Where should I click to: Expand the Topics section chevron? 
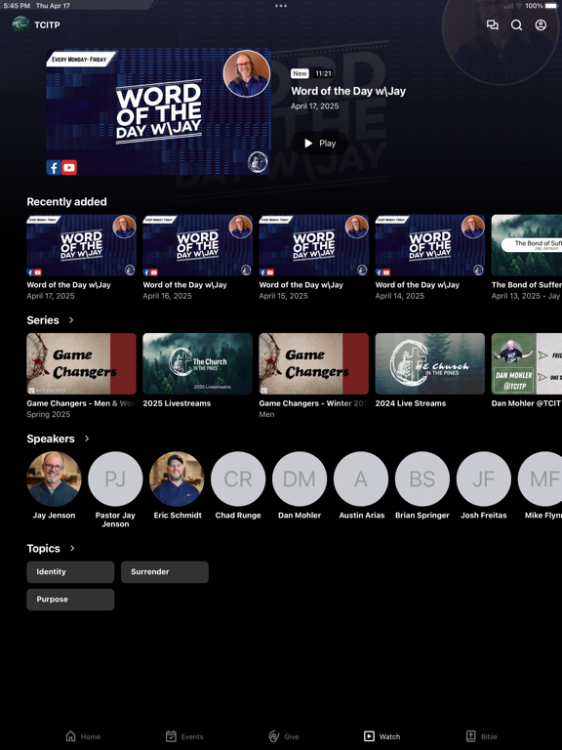click(72, 548)
